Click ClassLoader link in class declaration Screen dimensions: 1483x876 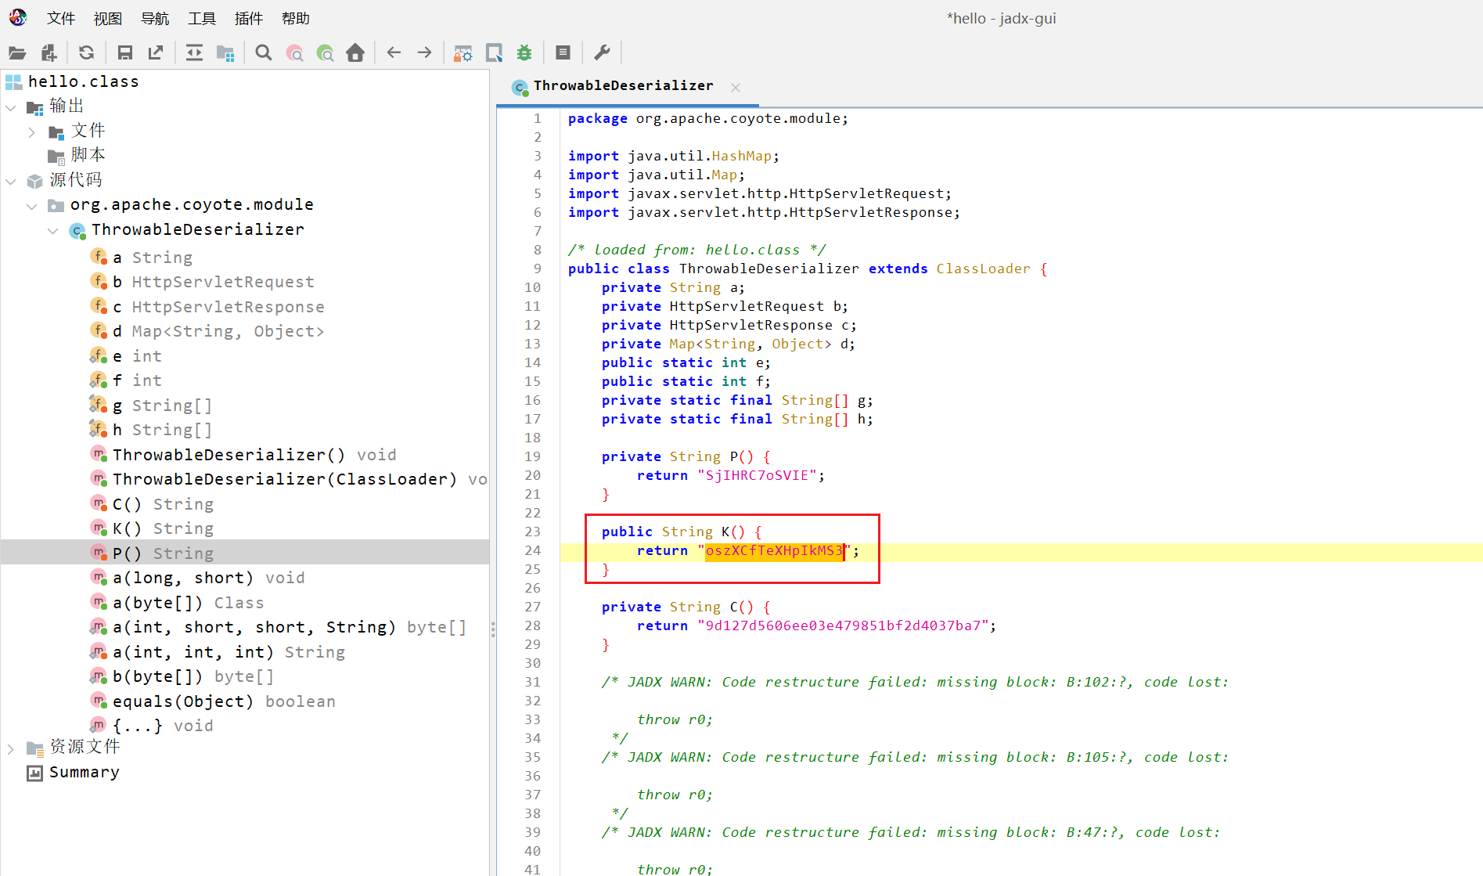point(983,269)
